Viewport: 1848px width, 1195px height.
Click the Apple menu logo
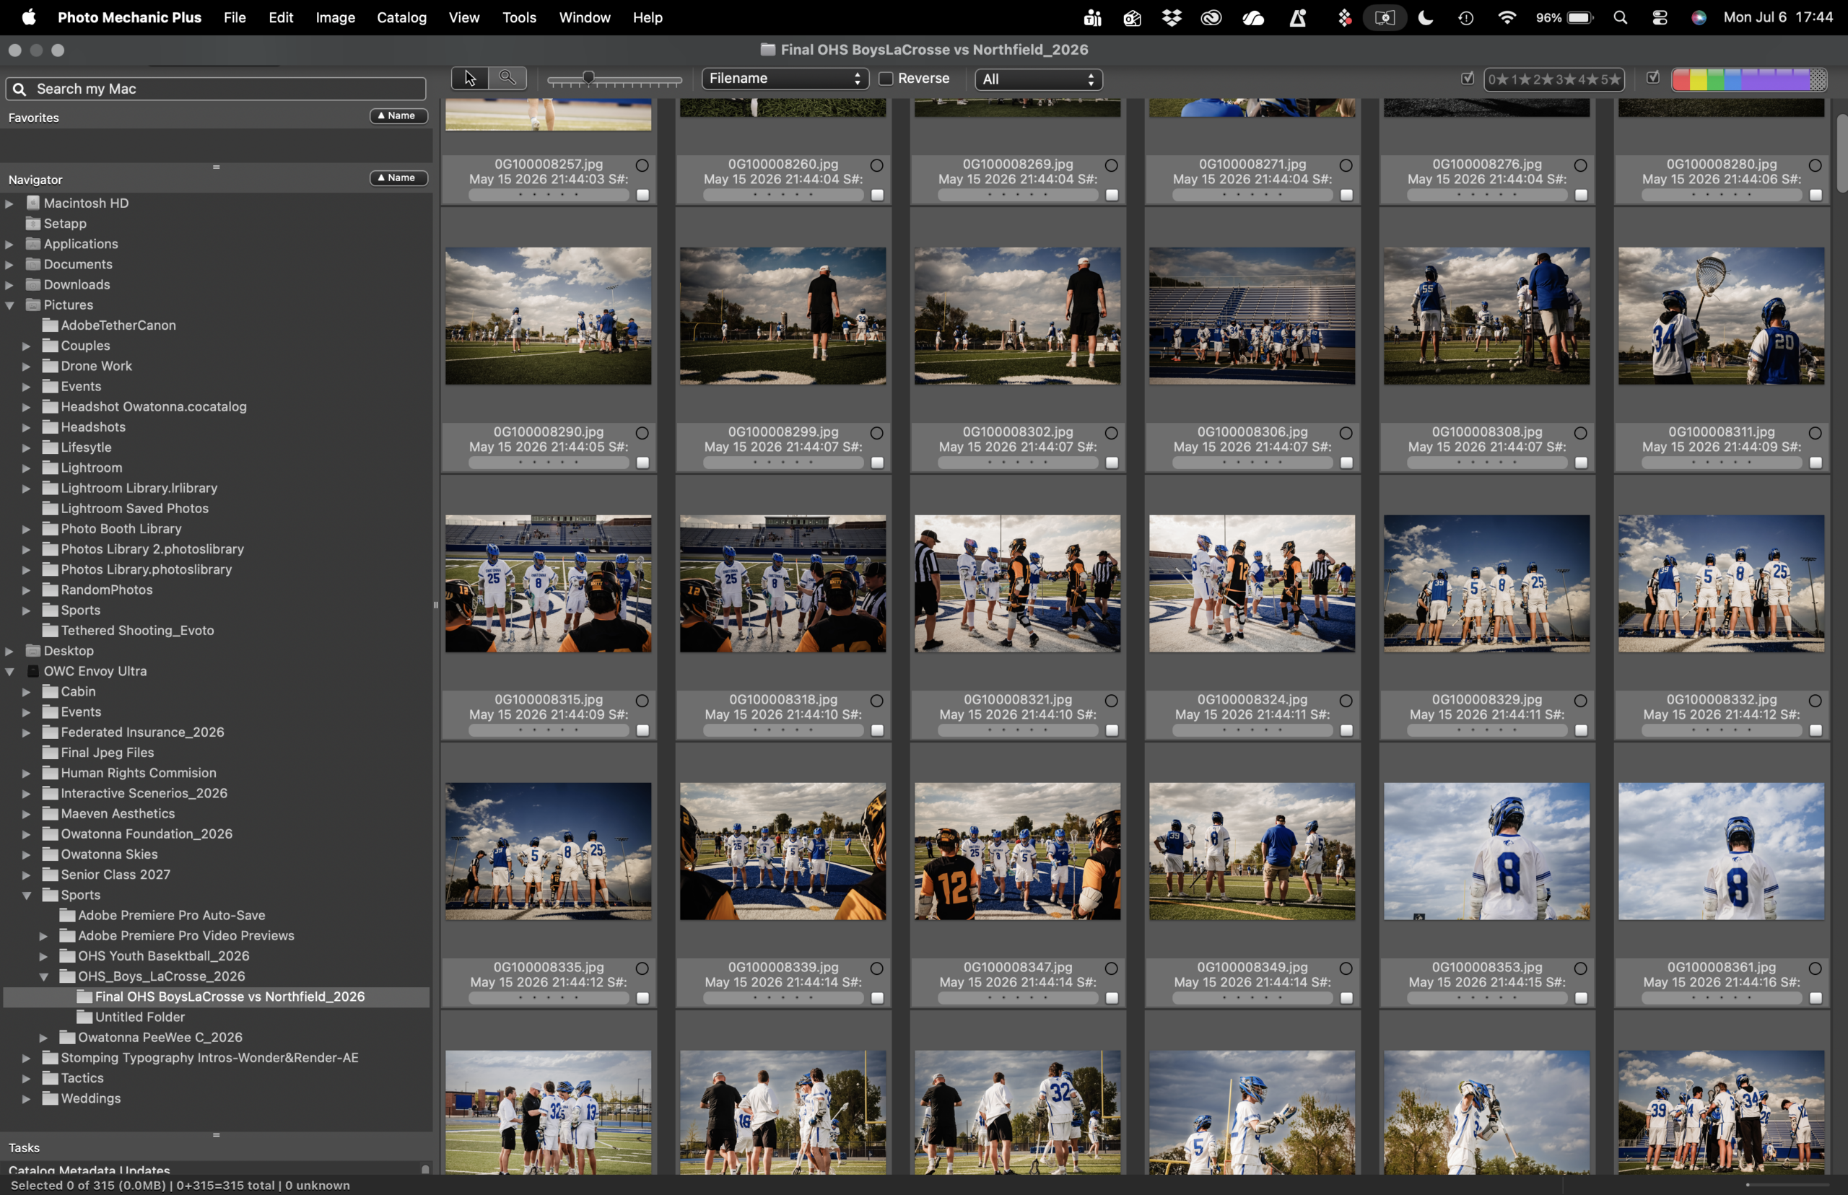pos(29,18)
